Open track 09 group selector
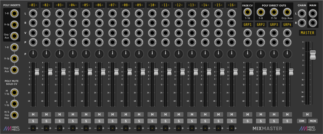 coord(139,128)
